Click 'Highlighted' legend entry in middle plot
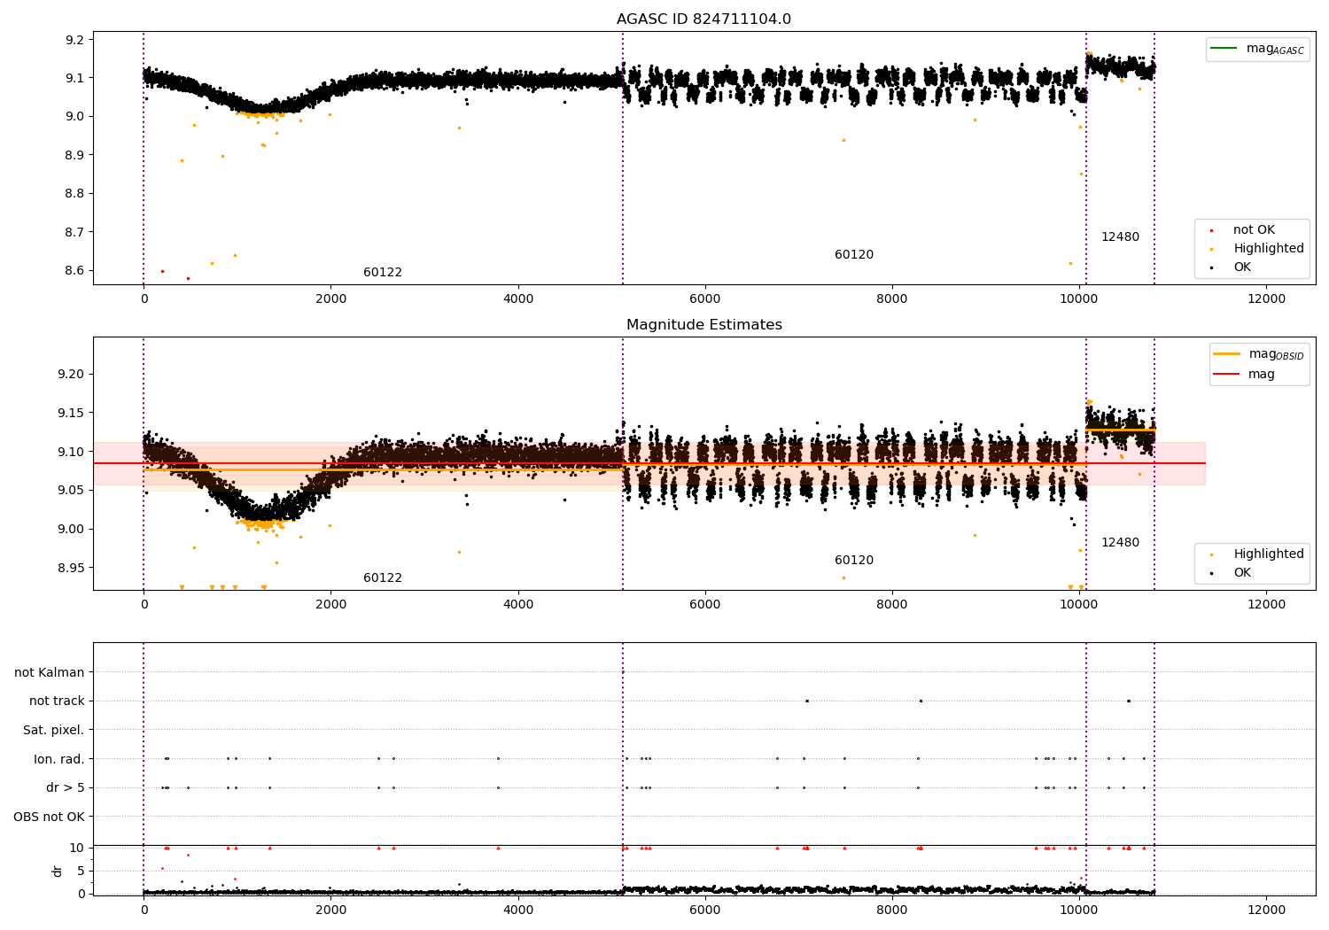The image size is (1329, 930). (1269, 554)
